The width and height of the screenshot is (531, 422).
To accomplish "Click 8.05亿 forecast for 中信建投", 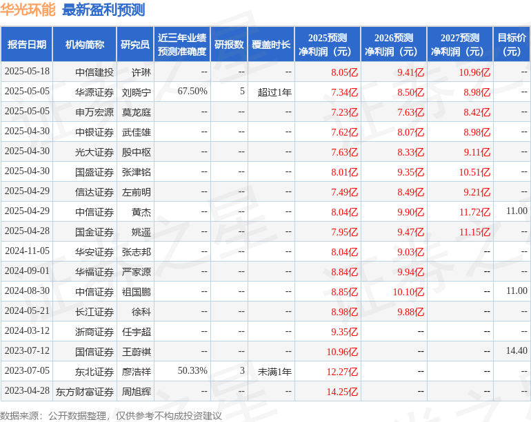I will pos(344,72).
